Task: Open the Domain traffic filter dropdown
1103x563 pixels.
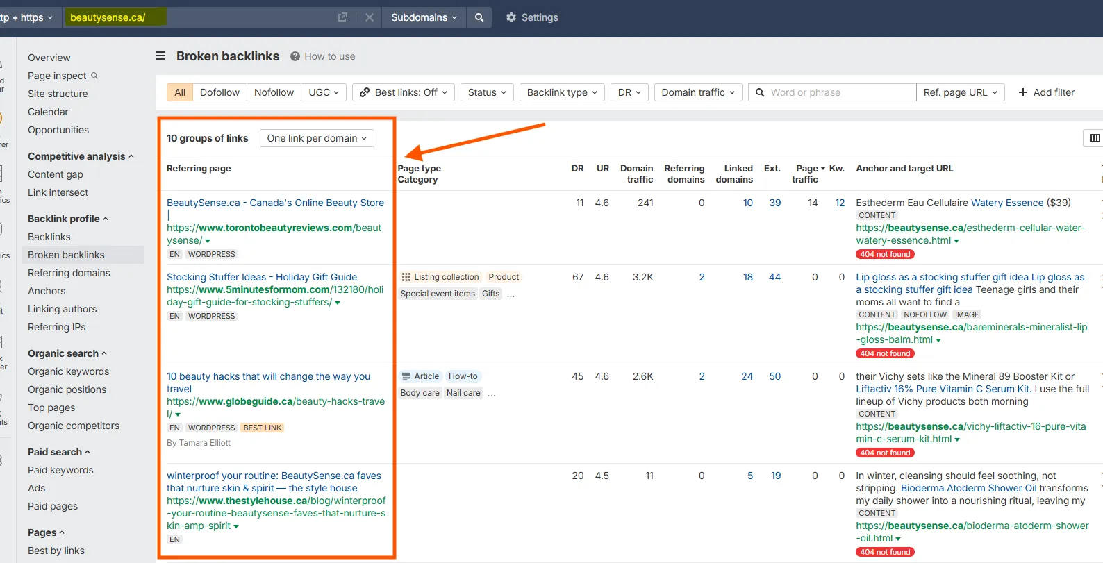Action: (698, 92)
